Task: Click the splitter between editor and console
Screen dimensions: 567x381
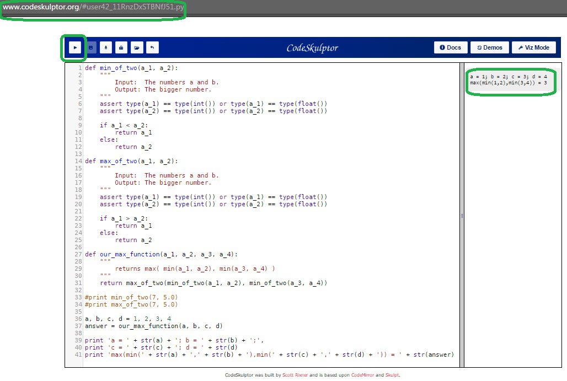Action: [462, 216]
